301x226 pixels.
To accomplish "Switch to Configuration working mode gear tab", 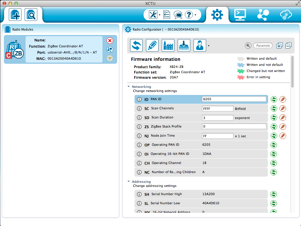I will [217, 15].
